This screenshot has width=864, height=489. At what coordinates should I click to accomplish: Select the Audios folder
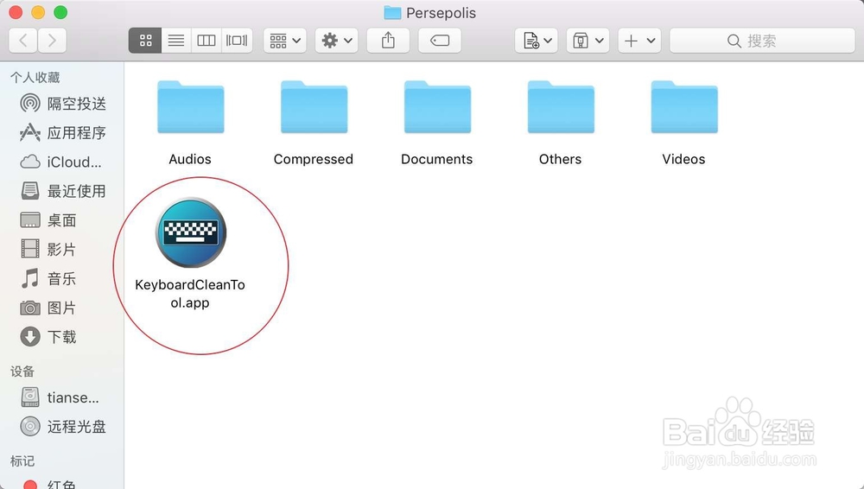(191, 107)
